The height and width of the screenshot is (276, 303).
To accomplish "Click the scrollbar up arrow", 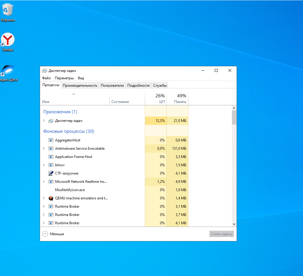I will point(234,108).
